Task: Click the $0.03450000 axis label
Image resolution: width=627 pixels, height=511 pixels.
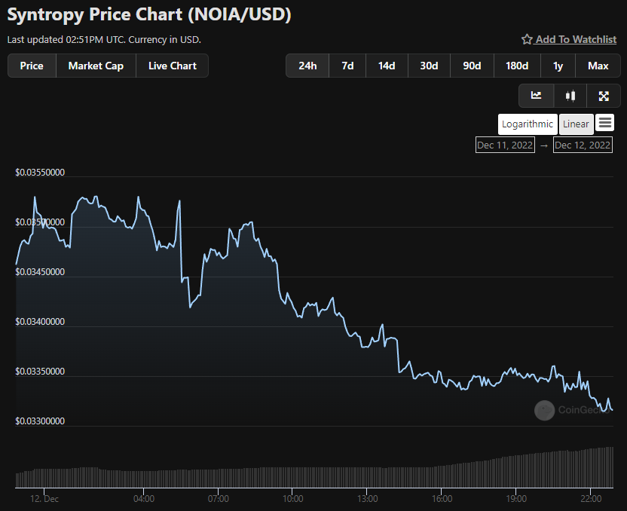Action: pyautogui.click(x=40, y=272)
